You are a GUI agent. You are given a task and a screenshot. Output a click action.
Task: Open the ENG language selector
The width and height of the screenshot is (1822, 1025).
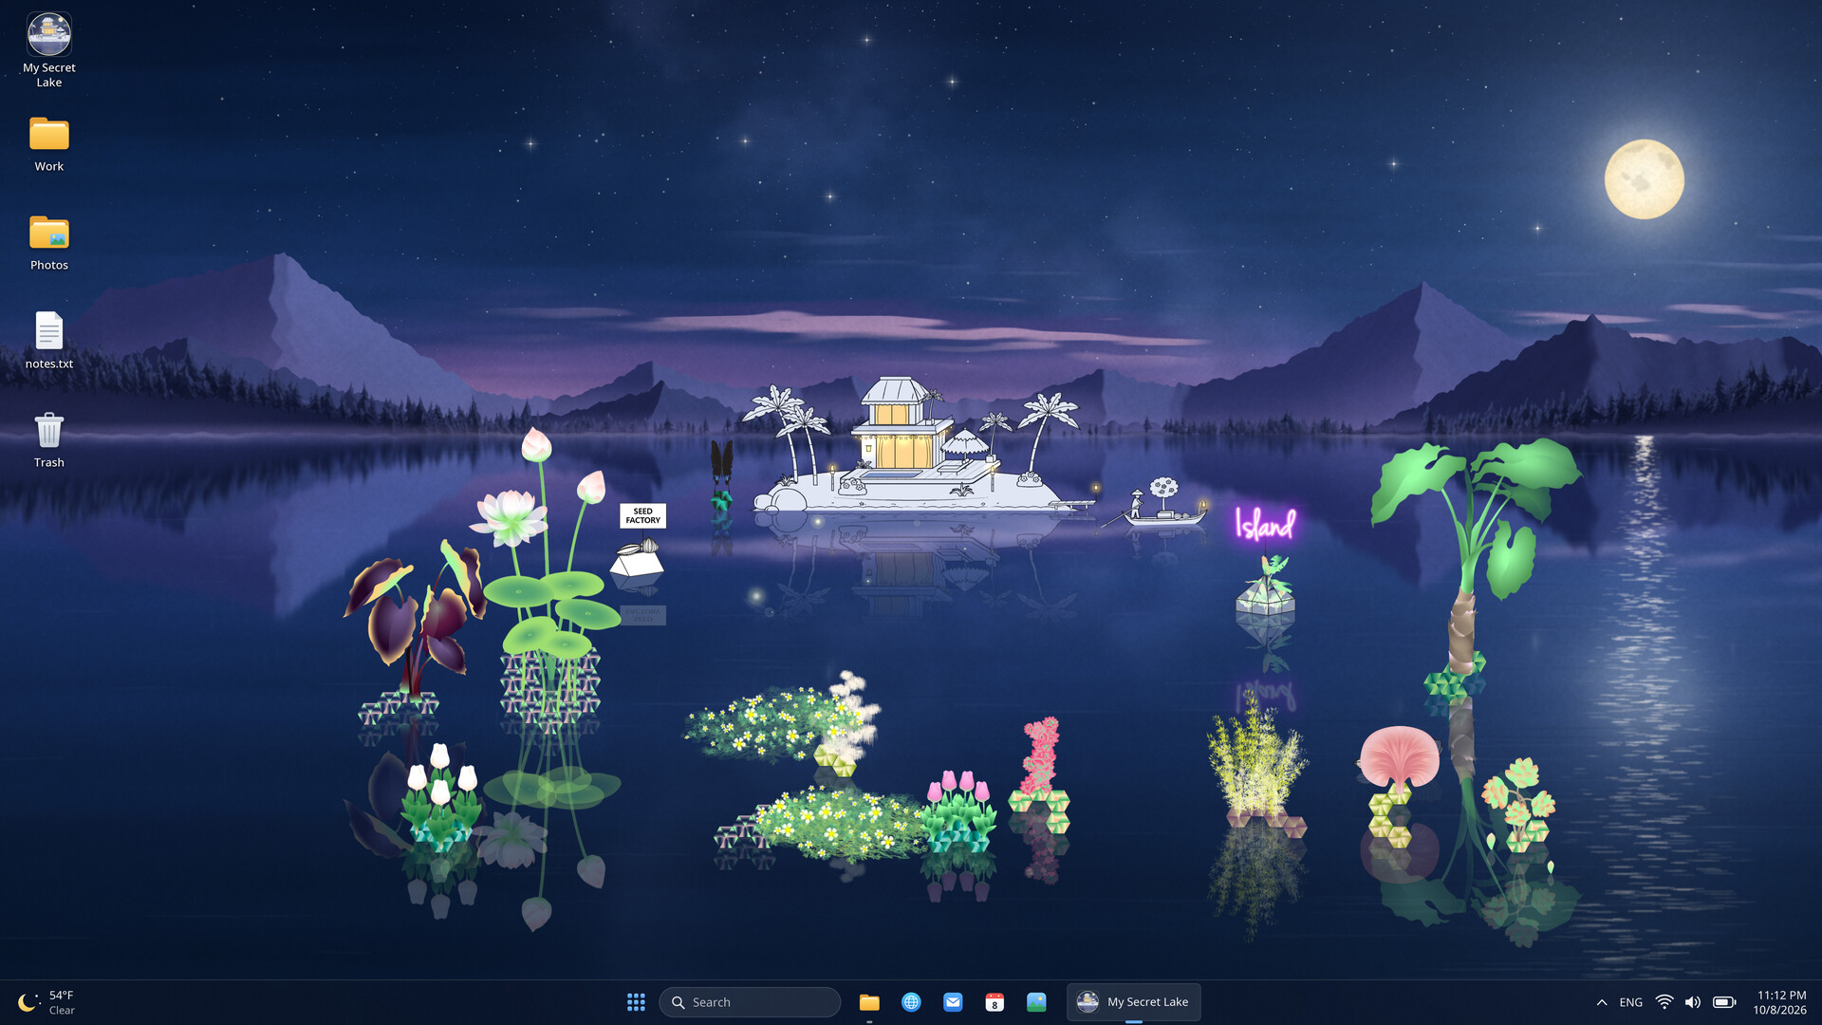click(x=1631, y=1002)
